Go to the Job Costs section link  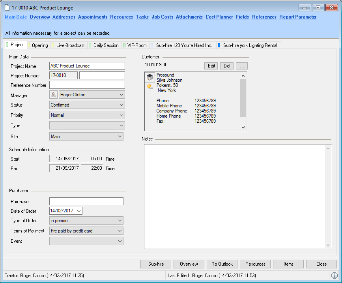click(x=162, y=17)
